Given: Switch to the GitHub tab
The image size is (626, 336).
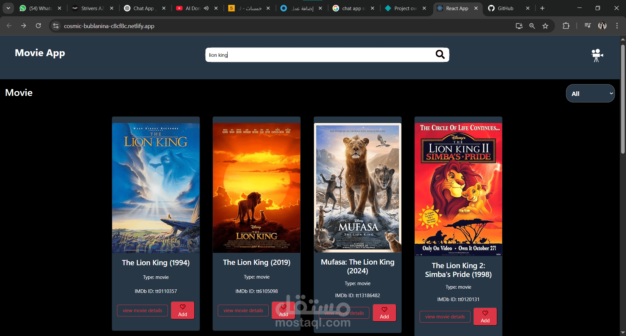Looking at the screenshot, I should click(x=505, y=8).
